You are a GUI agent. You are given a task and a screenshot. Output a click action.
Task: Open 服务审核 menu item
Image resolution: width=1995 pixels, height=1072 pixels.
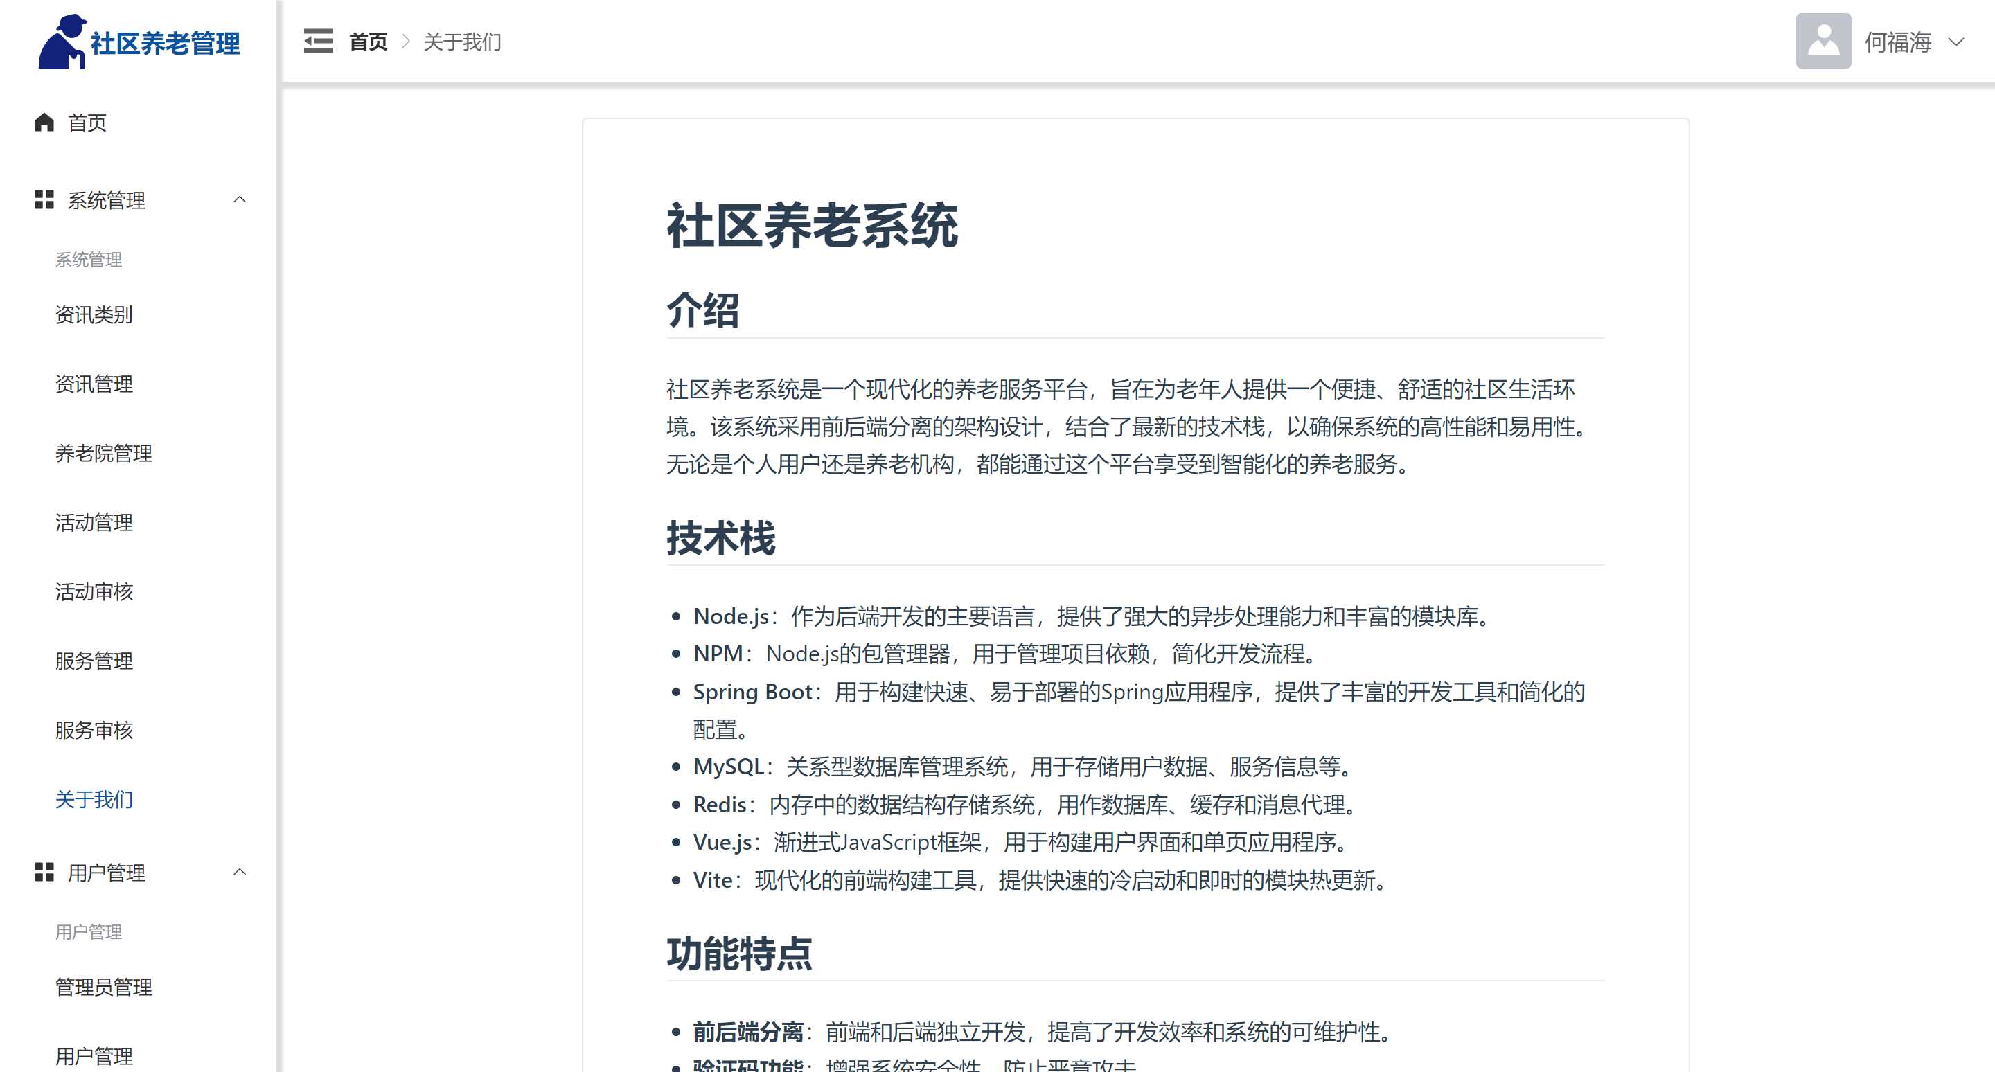94,730
